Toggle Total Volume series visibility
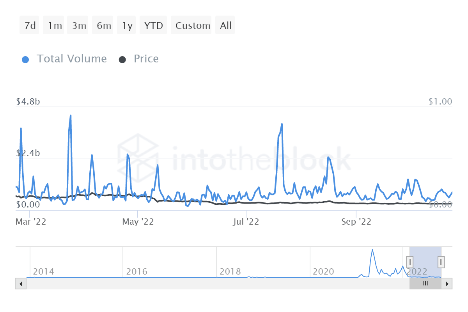Screen dimensions: 468x312 click(71, 59)
